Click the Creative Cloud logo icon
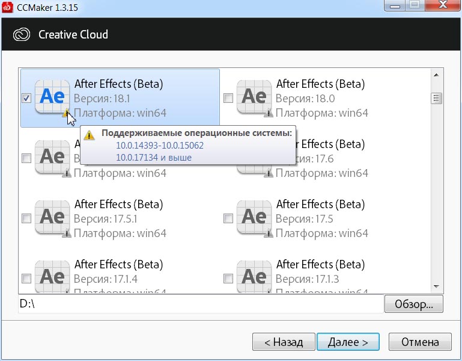Image resolution: width=462 pixels, height=361 pixels. (22, 34)
